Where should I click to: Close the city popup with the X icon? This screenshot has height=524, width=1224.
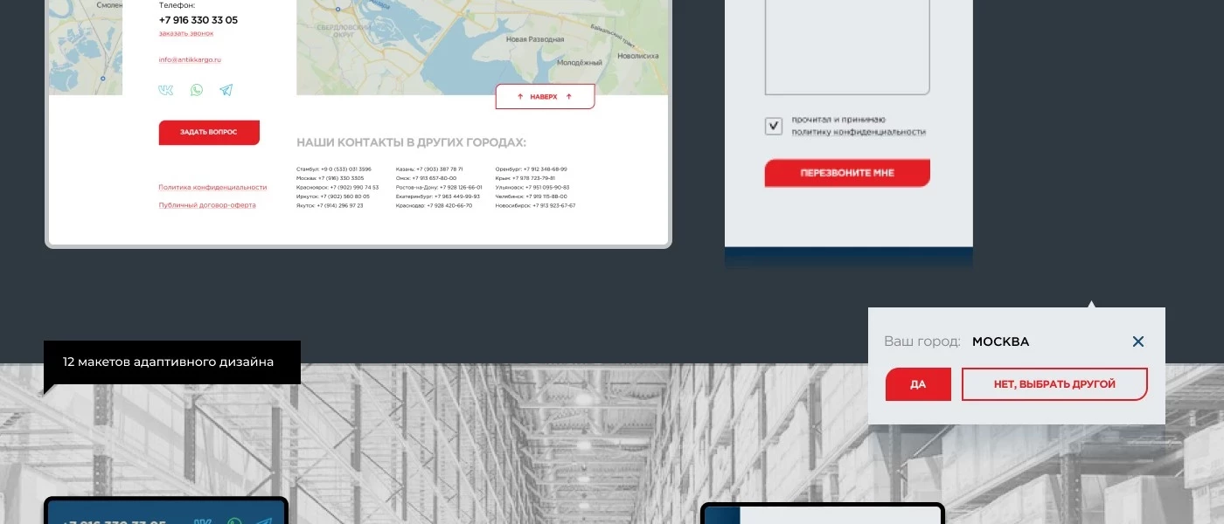[x=1137, y=341]
